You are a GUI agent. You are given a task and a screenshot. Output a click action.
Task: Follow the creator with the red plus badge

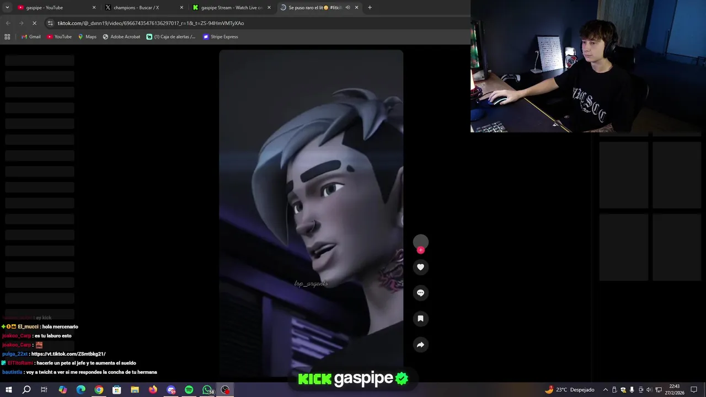tap(421, 250)
